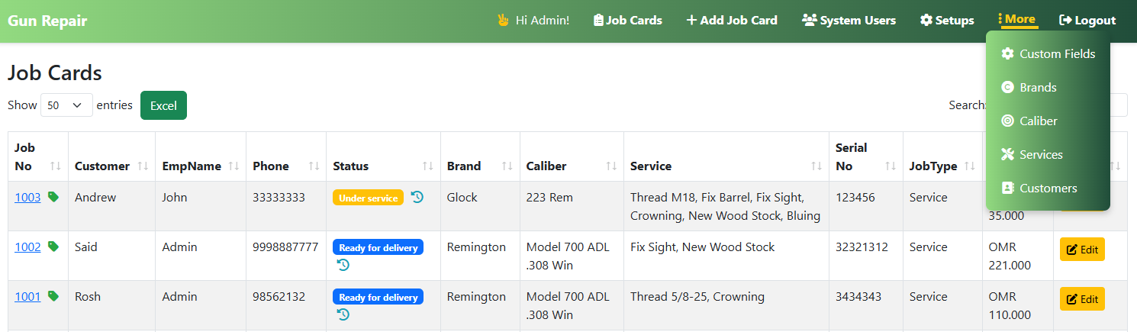Sort table by EmpName column
This screenshot has height=332, width=1137.
201,156
